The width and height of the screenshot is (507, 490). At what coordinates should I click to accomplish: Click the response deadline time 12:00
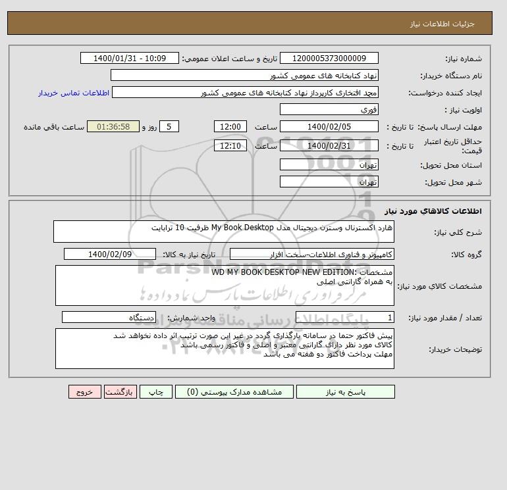(230, 127)
